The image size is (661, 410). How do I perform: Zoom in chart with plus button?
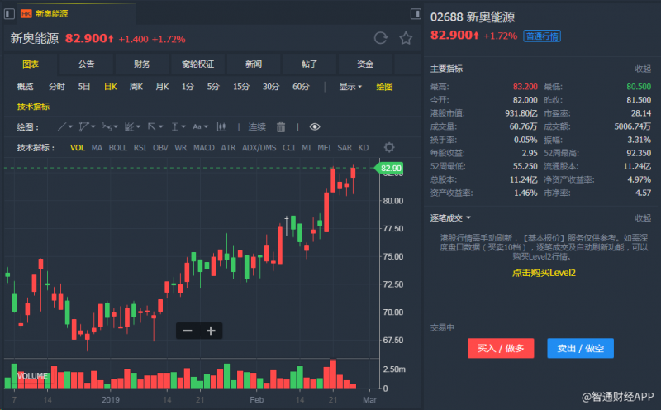click(x=211, y=331)
